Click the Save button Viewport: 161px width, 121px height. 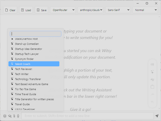pos(42,10)
